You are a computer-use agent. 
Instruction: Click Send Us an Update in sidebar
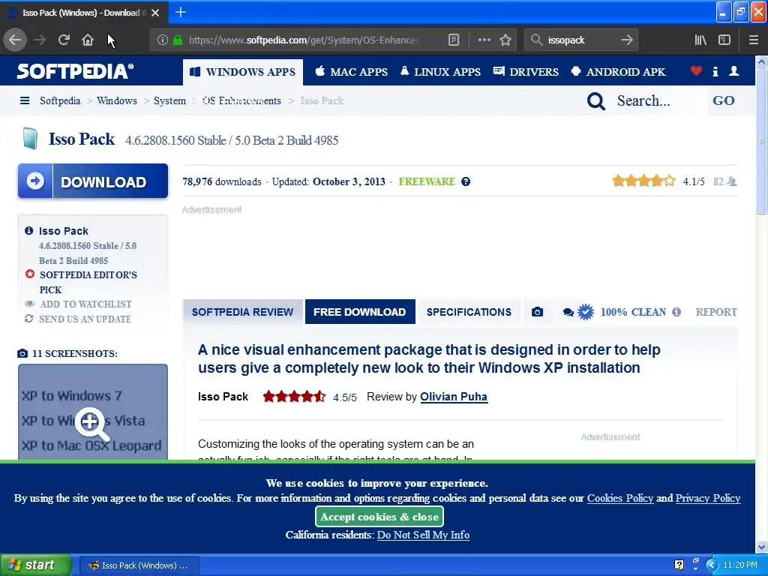point(85,319)
